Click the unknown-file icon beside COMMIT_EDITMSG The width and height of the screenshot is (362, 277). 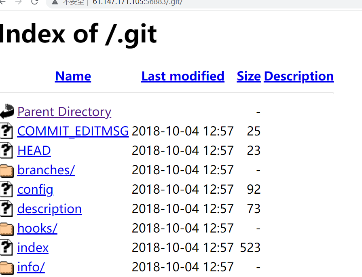(7, 131)
